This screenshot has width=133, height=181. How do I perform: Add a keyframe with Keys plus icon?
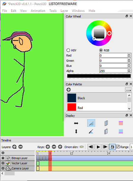48,147
